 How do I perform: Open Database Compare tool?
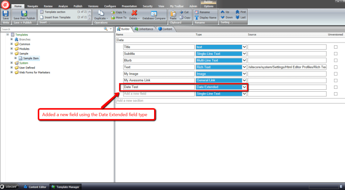154,15
